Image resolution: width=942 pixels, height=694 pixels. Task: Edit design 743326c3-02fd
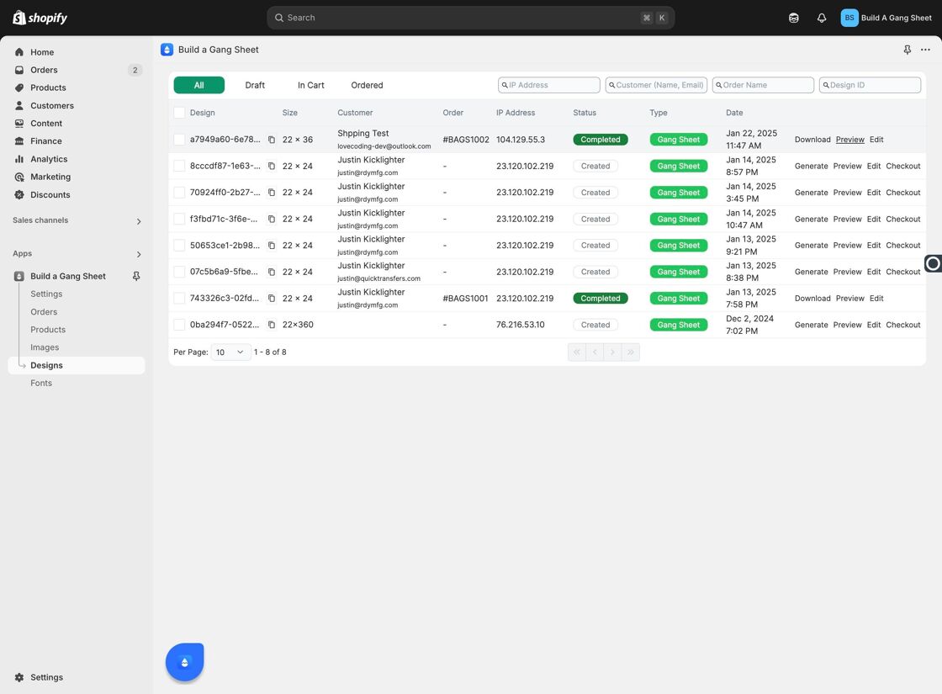point(876,298)
